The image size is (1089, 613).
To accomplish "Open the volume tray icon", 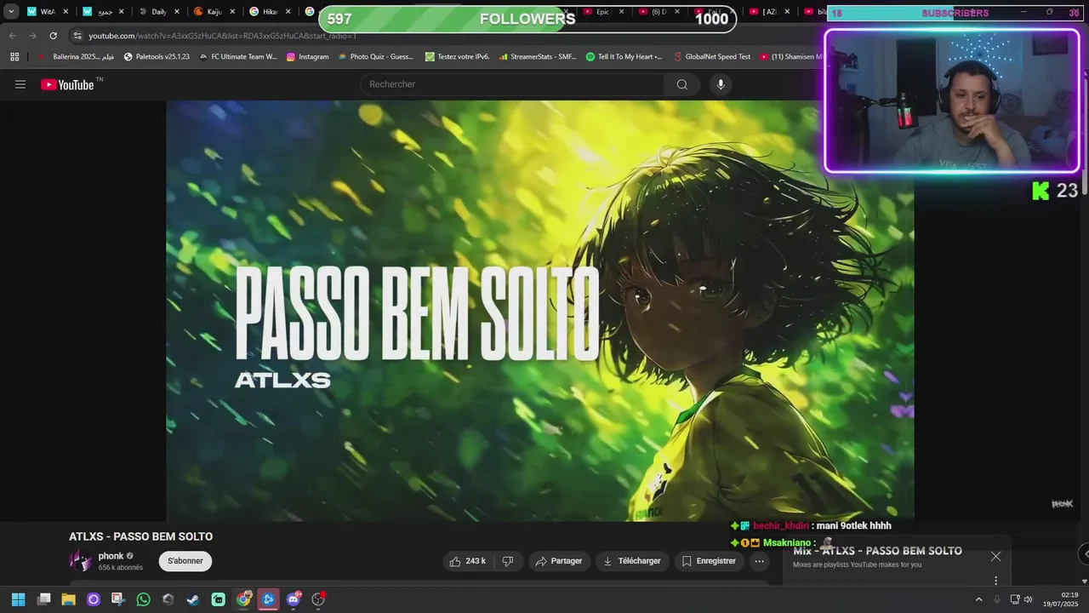I will point(1028,599).
